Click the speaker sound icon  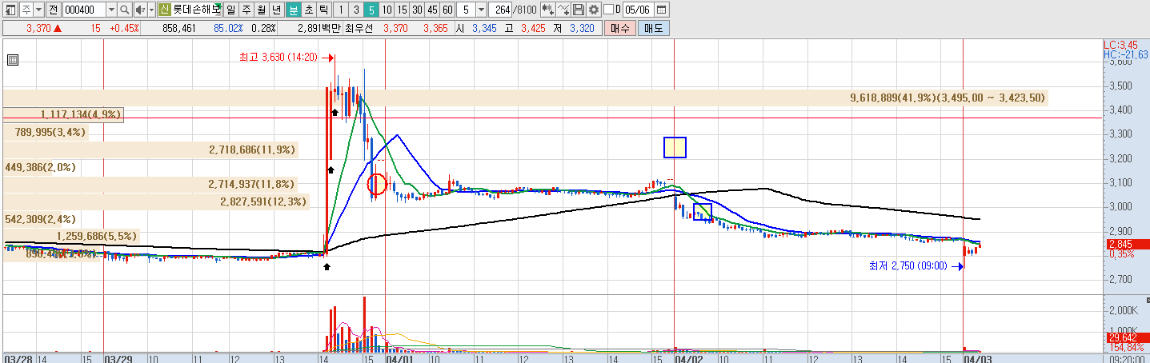140,10
